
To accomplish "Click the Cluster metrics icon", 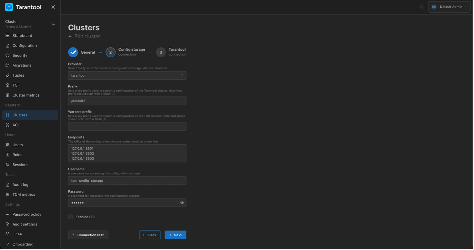I will point(8,95).
